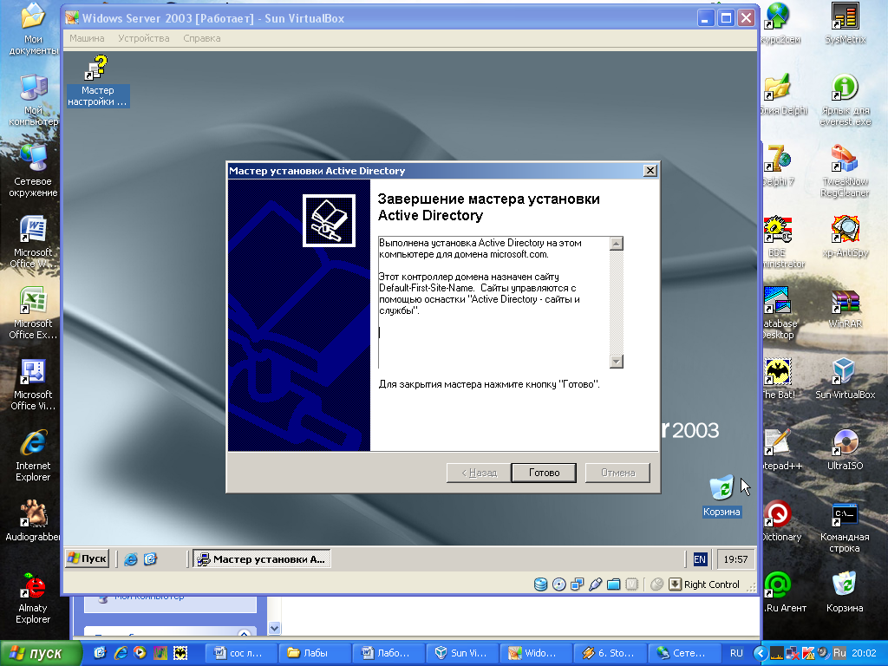Screen dimensions: 888x666
Task: Click the guest Пуск start button
Action: tap(88, 558)
